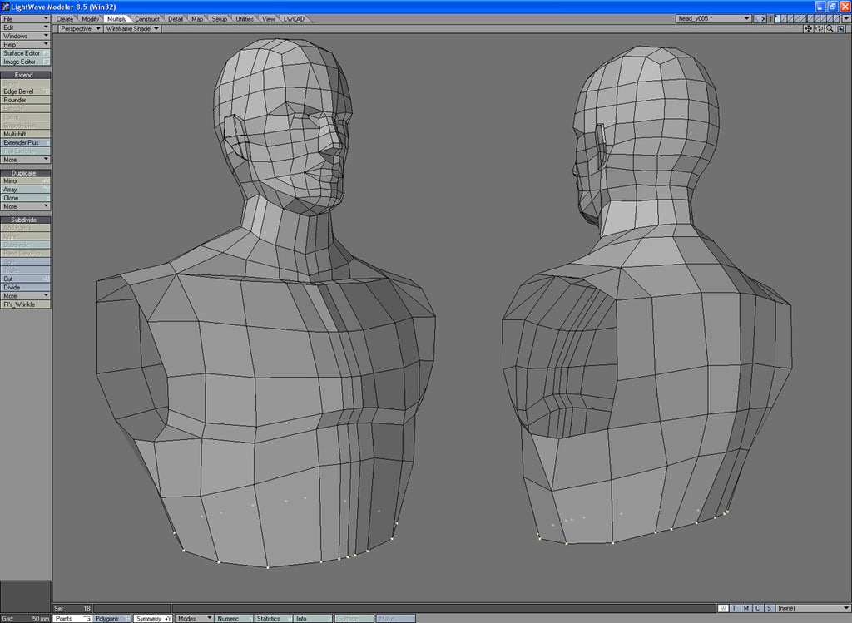Switch to the Construct tab
Image resolution: width=852 pixels, height=623 pixels.
tap(147, 18)
